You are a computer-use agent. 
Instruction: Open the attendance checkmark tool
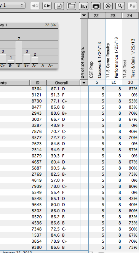[59, 6]
